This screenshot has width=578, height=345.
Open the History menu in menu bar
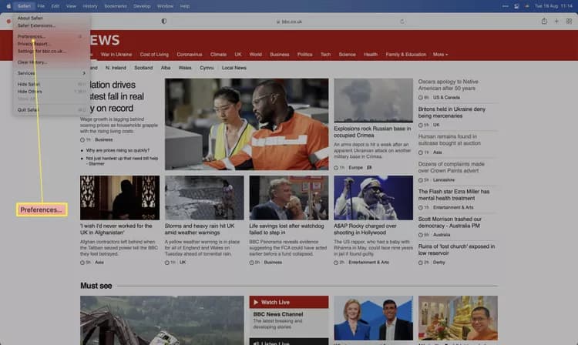[x=90, y=6]
